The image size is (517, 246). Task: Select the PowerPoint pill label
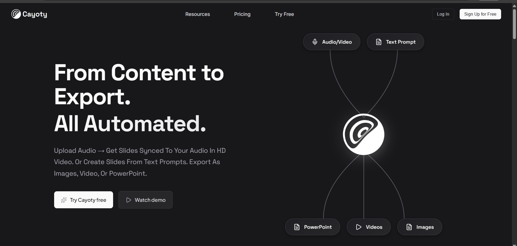coord(318,227)
